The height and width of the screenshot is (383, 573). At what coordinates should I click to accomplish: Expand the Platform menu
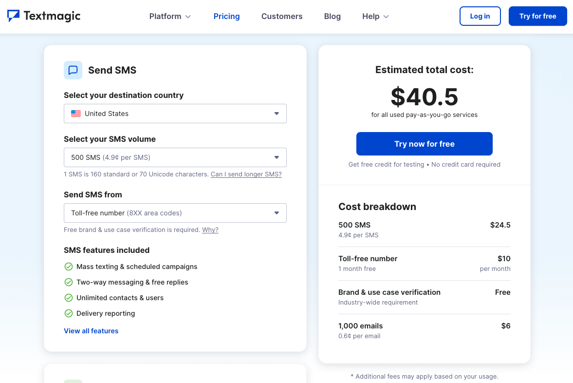point(170,16)
